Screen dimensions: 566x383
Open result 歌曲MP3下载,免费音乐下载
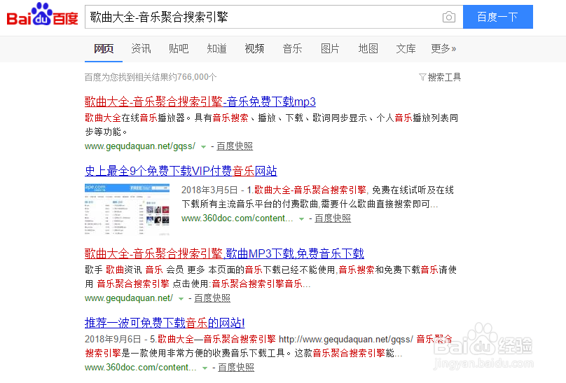coord(225,253)
